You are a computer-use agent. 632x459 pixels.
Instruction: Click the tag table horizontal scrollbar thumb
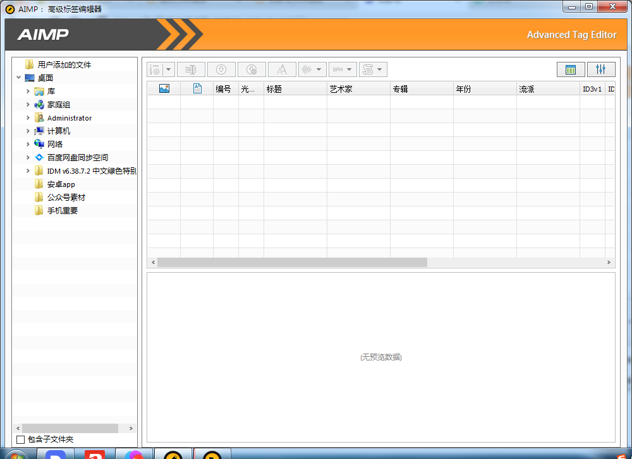click(292, 262)
